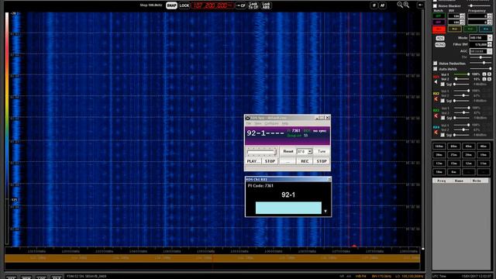Open Configure menu in RDS Spy window

tap(271, 123)
